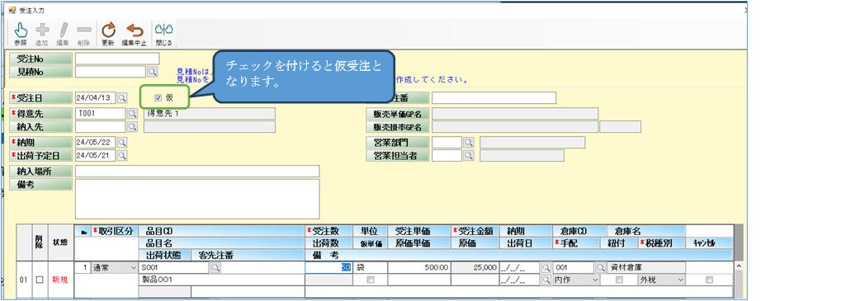Click the 見積No label button
This screenshot has width=855, height=301.
click(x=40, y=72)
